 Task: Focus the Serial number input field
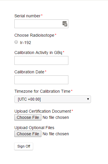[41, 24]
